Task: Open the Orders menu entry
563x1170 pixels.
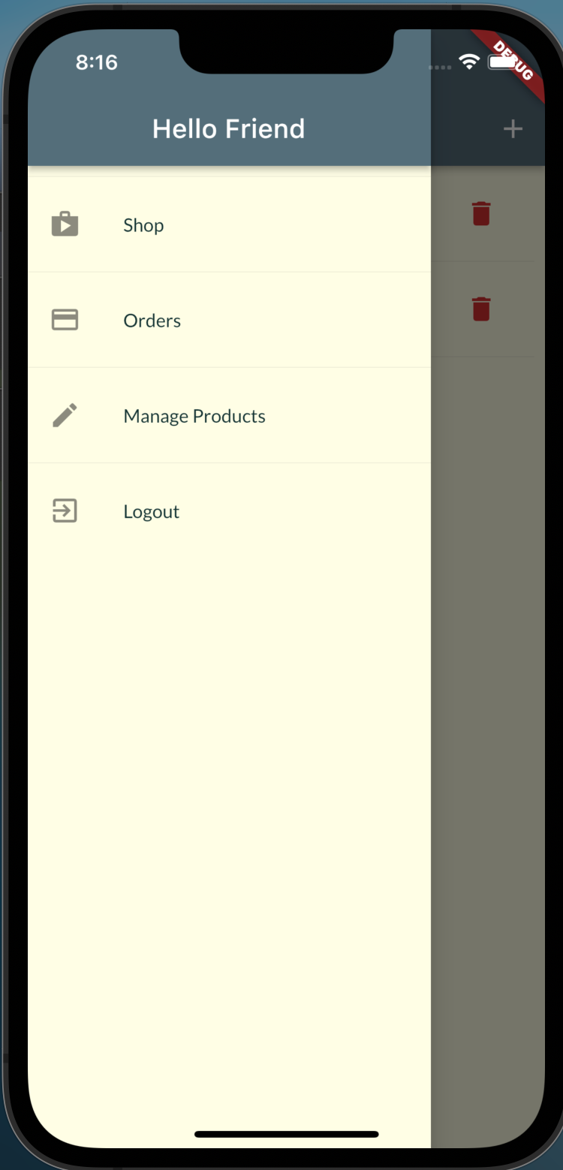Action: 229,320
